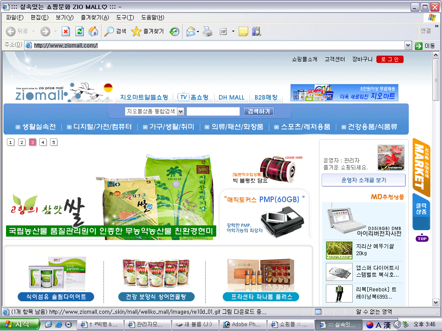The width and height of the screenshot is (442, 331).
Task: Open the 도구(T) menu
Action: (x=125, y=17)
